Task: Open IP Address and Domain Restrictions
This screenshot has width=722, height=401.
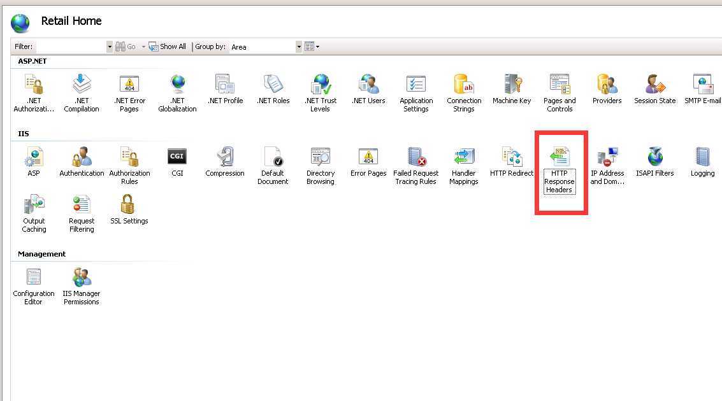Action: click(607, 166)
